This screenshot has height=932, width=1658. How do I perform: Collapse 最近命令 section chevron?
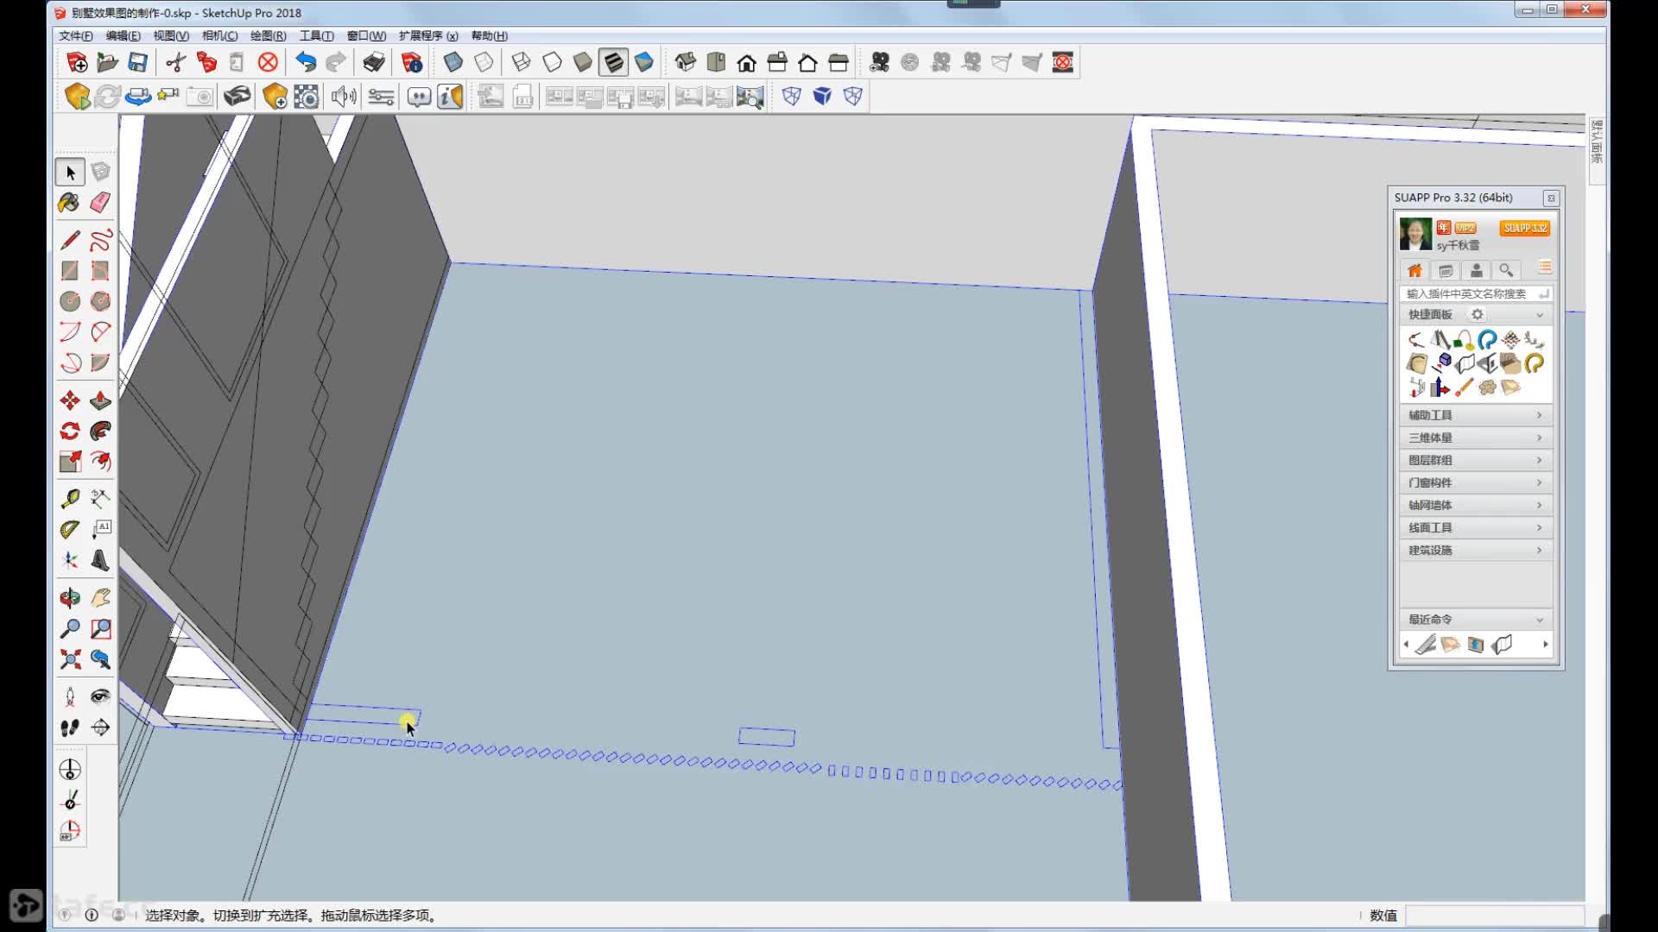1539,620
